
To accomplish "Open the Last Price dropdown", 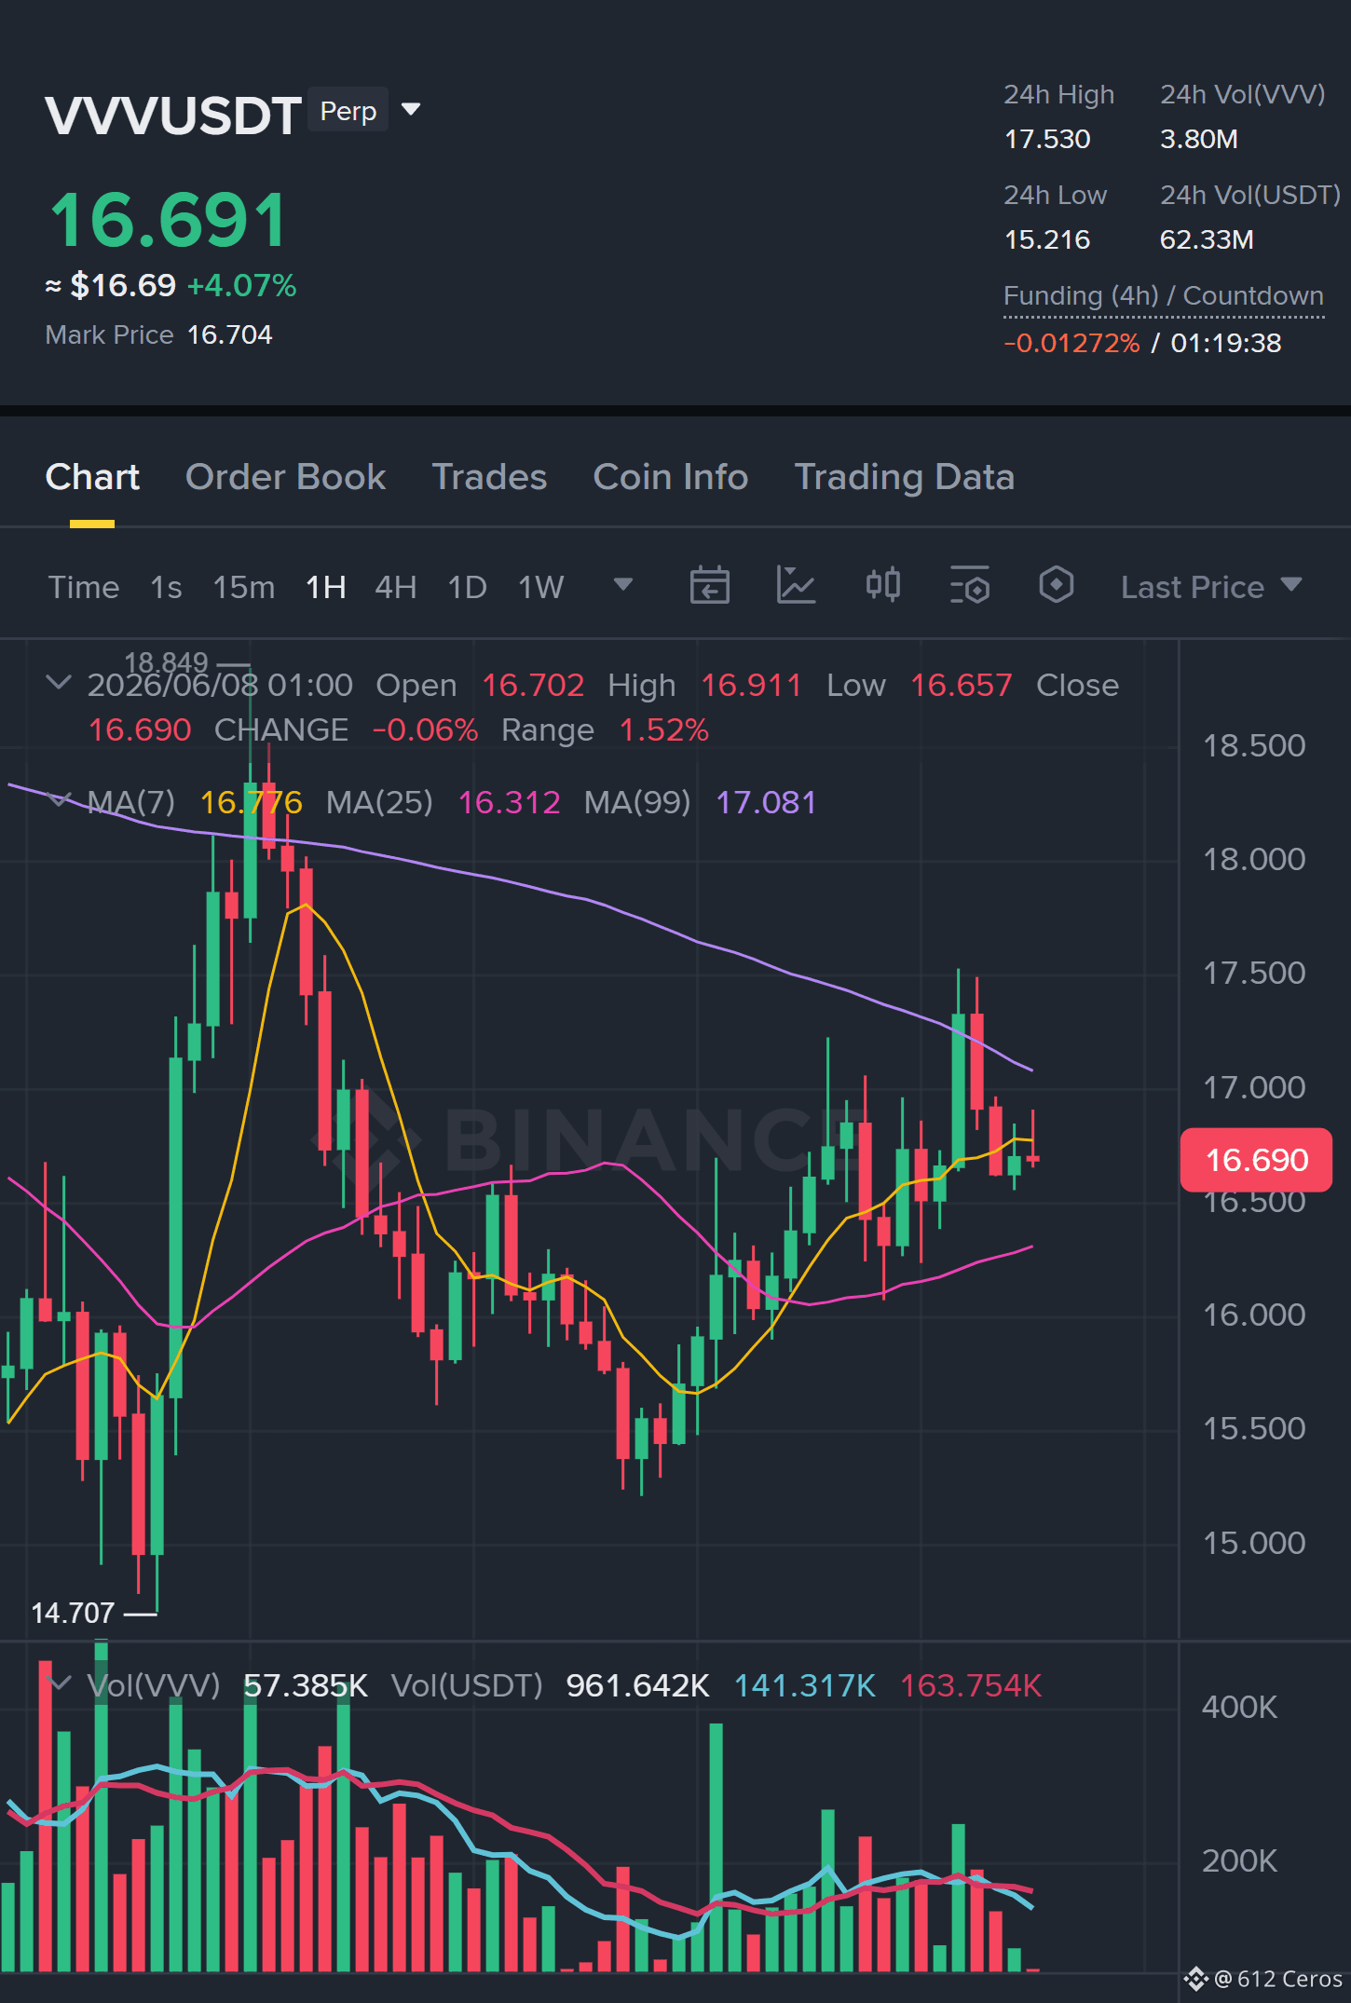I will pyautogui.click(x=1211, y=587).
